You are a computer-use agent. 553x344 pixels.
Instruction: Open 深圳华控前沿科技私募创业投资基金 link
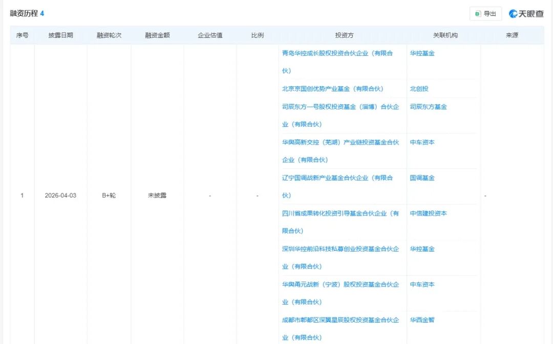tap(340, 249)
